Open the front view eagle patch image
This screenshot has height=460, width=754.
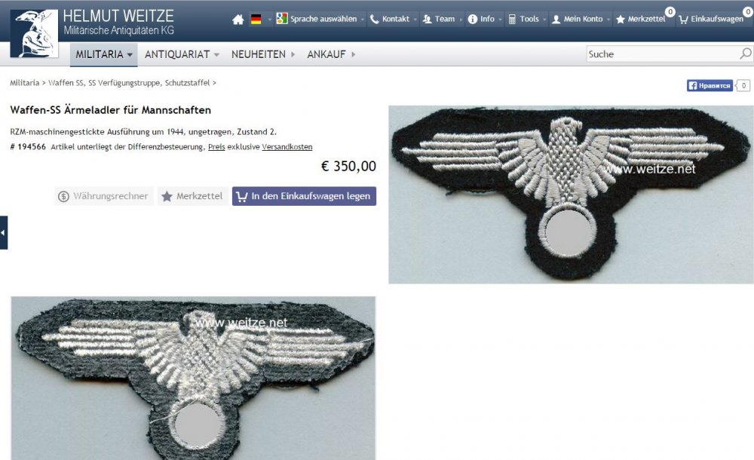tap(571, 195)
